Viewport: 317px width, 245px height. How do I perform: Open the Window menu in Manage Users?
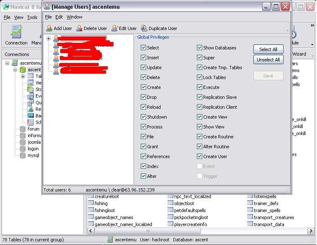click(74, 17)
